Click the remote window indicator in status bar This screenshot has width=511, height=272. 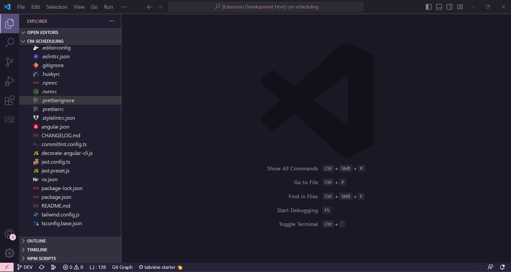pos(7,267)
